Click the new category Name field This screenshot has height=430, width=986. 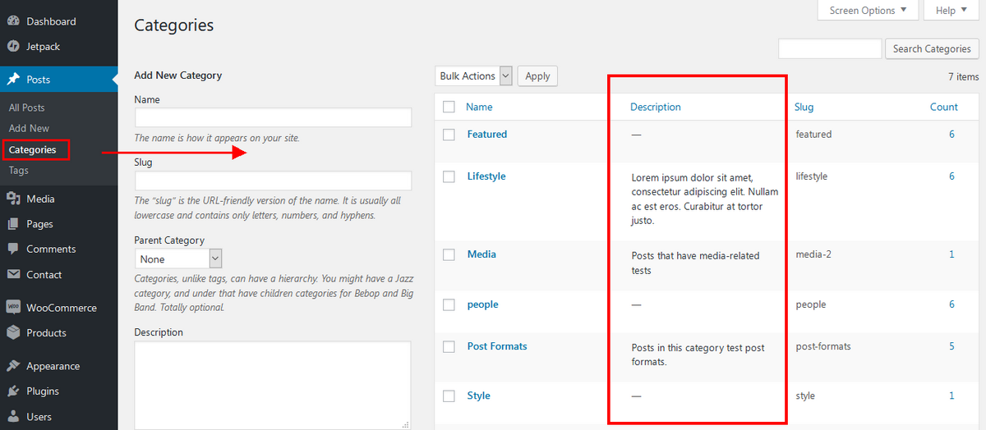[x=273, y=117]
